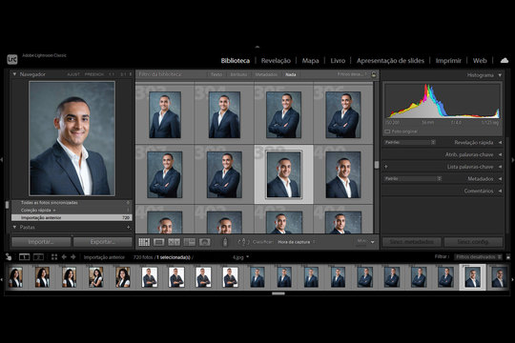515x343 pixels.
Task: Click the Lrc application logo
Action: (12, 59)
